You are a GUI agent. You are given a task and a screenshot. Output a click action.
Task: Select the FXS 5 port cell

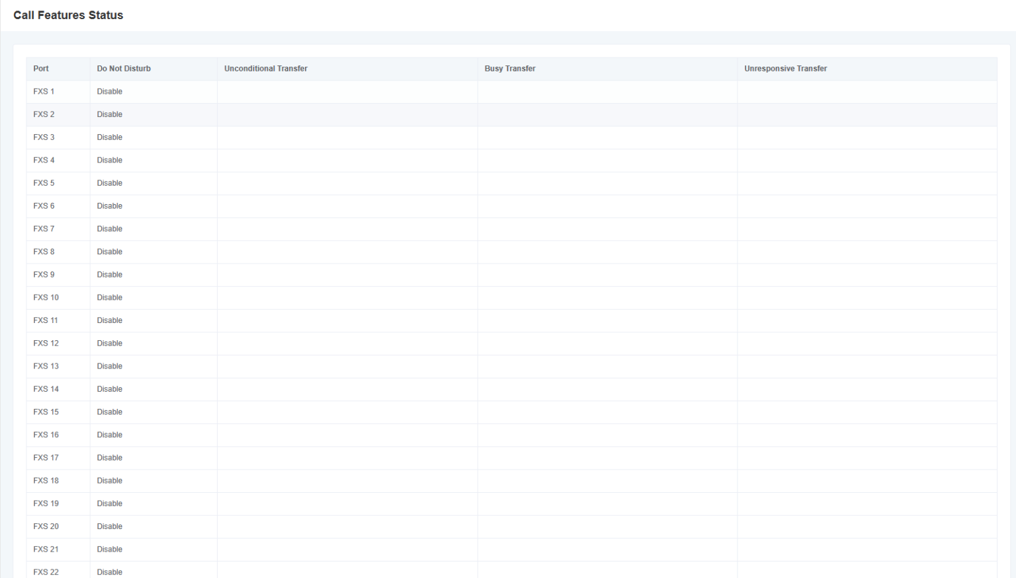[x=44, y=183]
